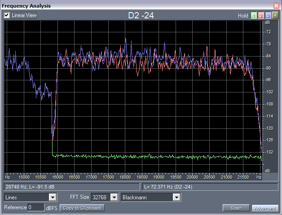282x215 pixels.
Task: Click the 15000 Hz axis label
Action: 24,177
